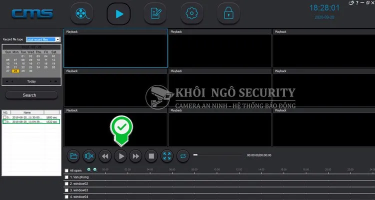Enable the 2. window02 channel checkbox

click(x=66, y=183)
